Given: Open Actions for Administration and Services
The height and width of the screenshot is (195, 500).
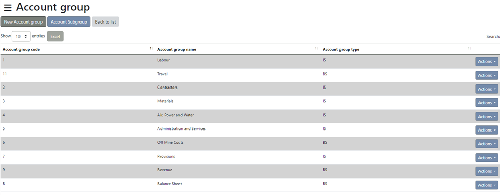Looking at the screenshot, I should (x=487, y=130).
